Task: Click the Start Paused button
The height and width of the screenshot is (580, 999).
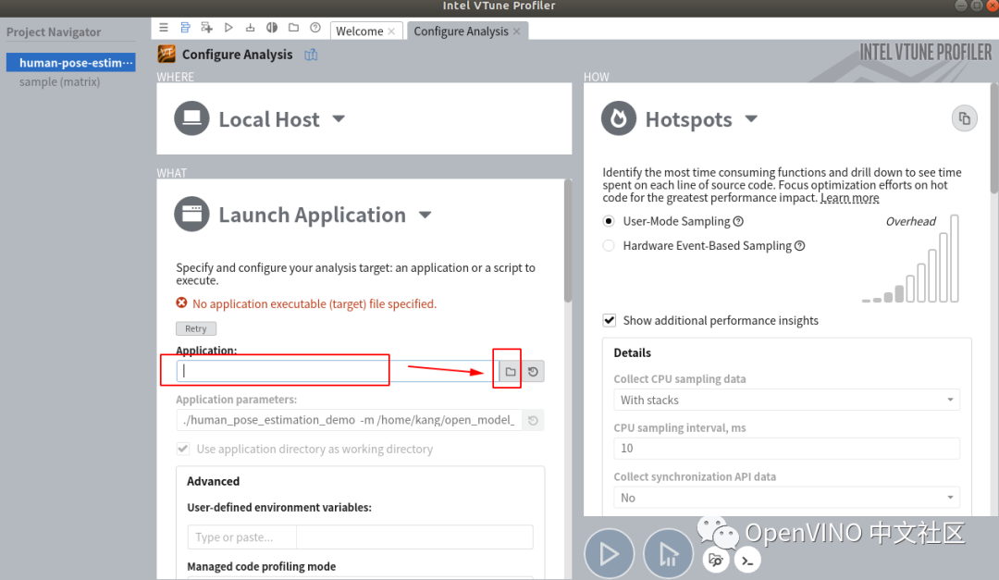Action: (x=668, y=554)
